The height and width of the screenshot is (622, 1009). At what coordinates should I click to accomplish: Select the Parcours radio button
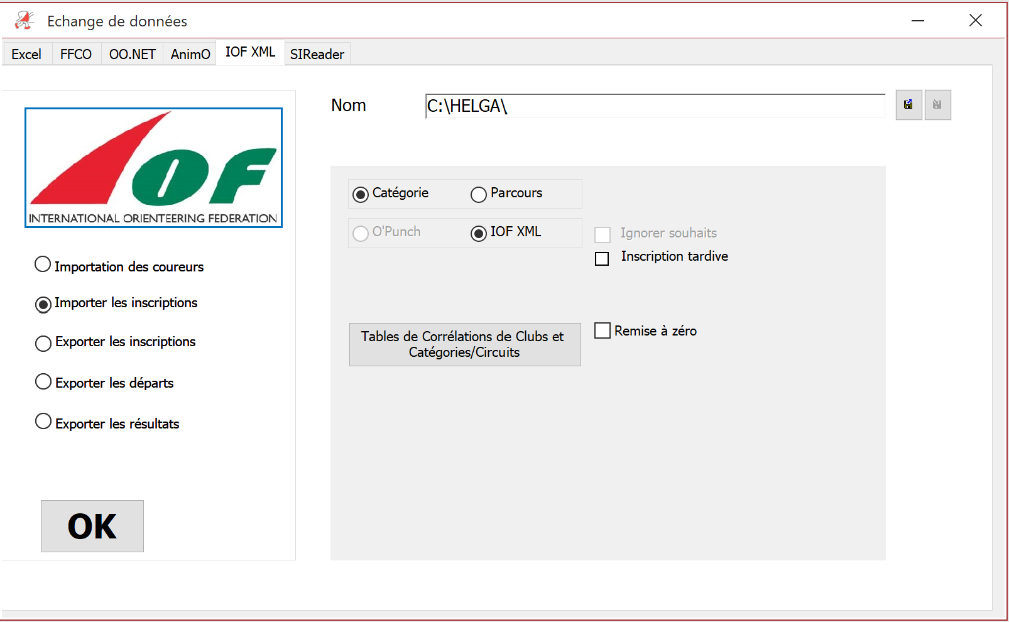(x=479, y=195)
